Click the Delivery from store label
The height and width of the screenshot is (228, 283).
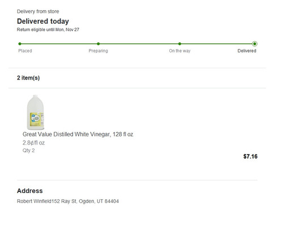[38, 11]
